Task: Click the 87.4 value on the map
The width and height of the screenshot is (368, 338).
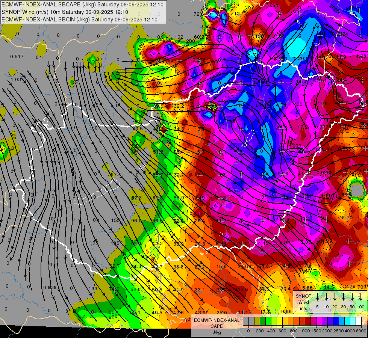Action: [115, 175]
